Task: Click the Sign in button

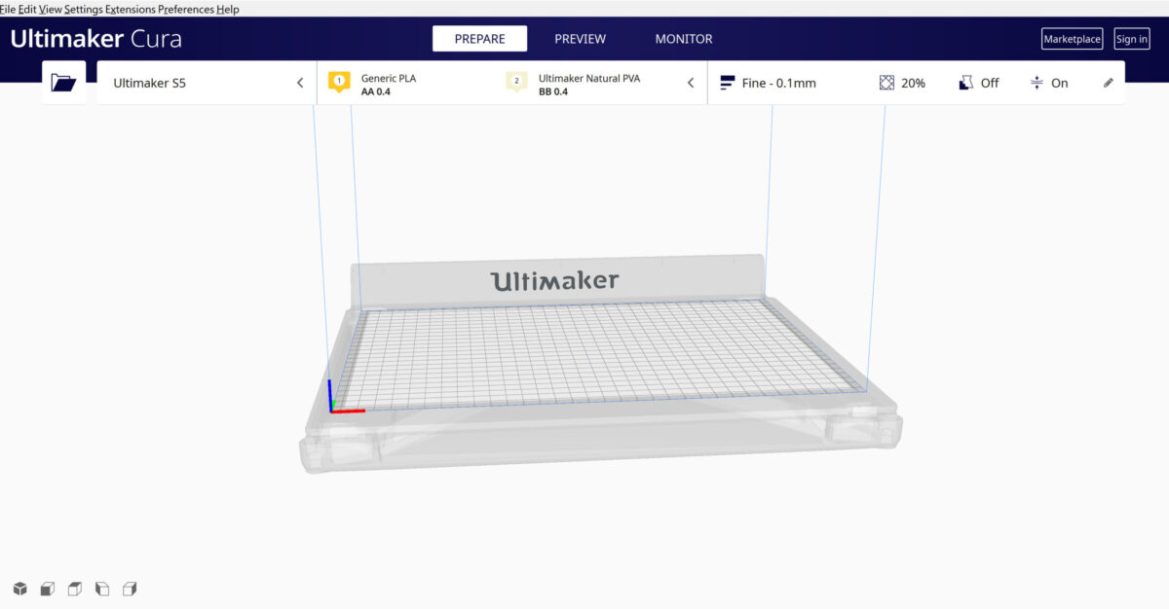Action: coord(1132,39)
